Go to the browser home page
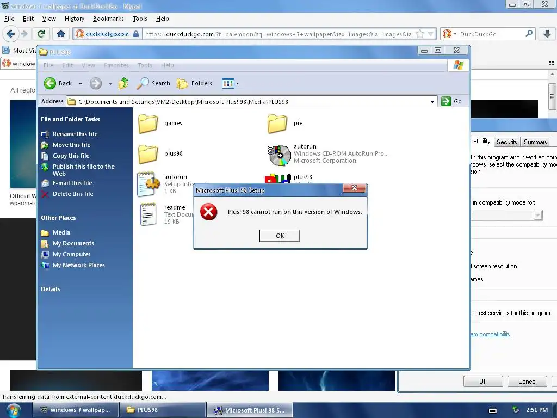The height and width of the screenshot is (418, 557). (x=61, y=34)
